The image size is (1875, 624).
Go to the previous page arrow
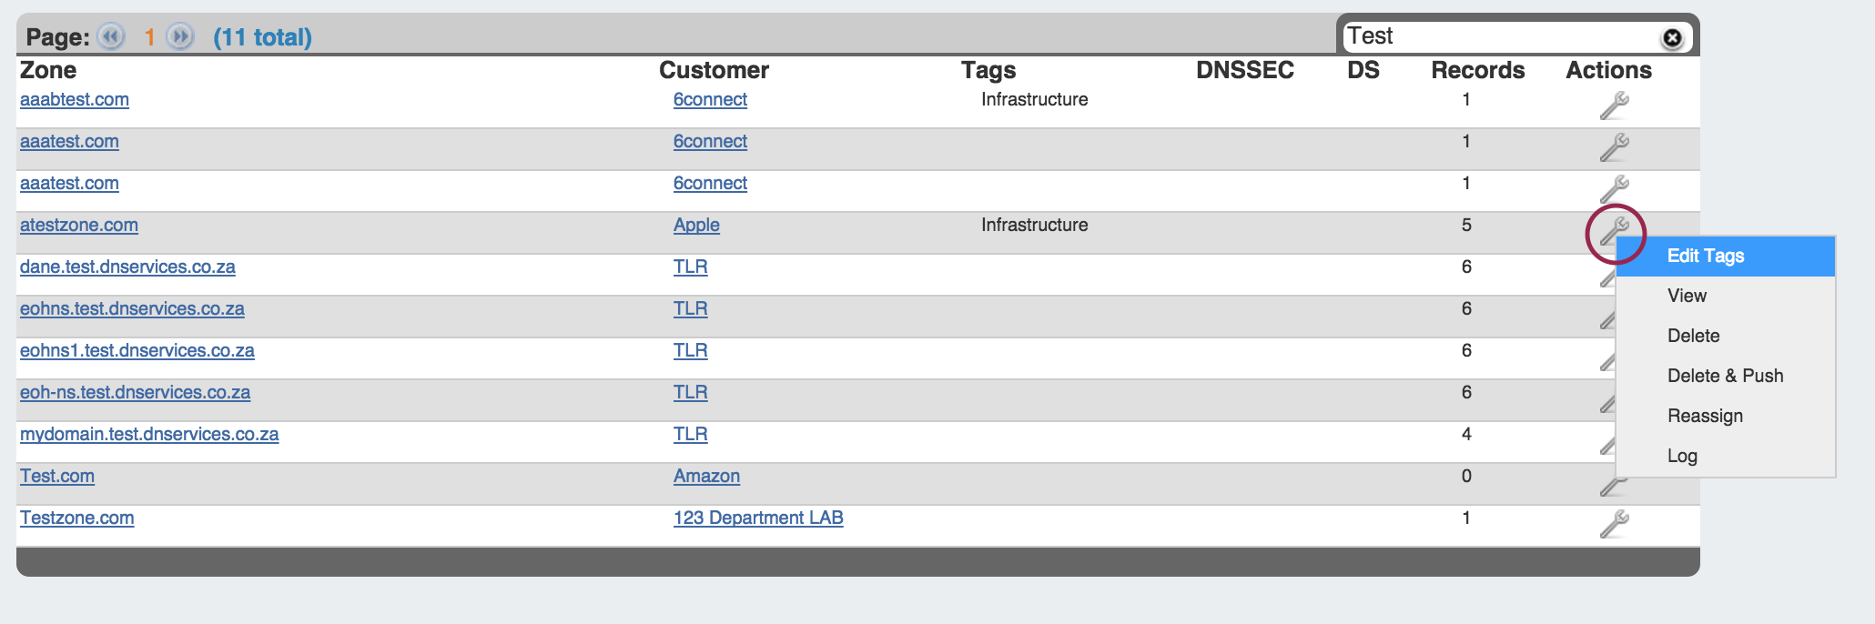tap(111, 37)
